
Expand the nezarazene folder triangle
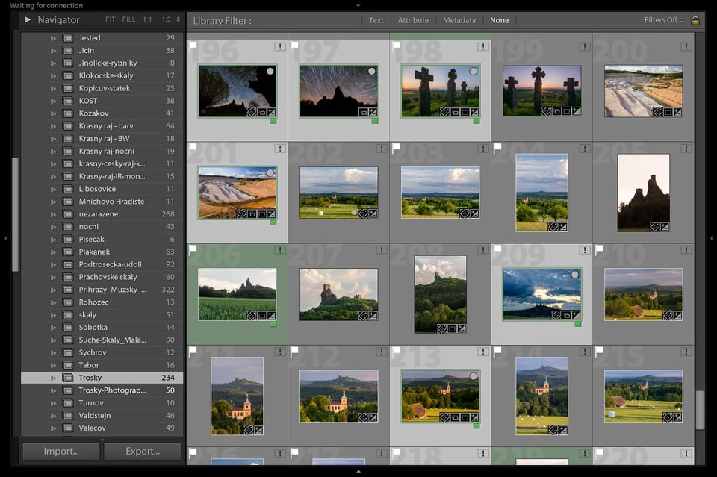53,214
